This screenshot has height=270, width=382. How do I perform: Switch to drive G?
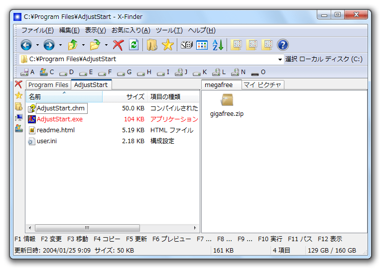coord(124,72)
